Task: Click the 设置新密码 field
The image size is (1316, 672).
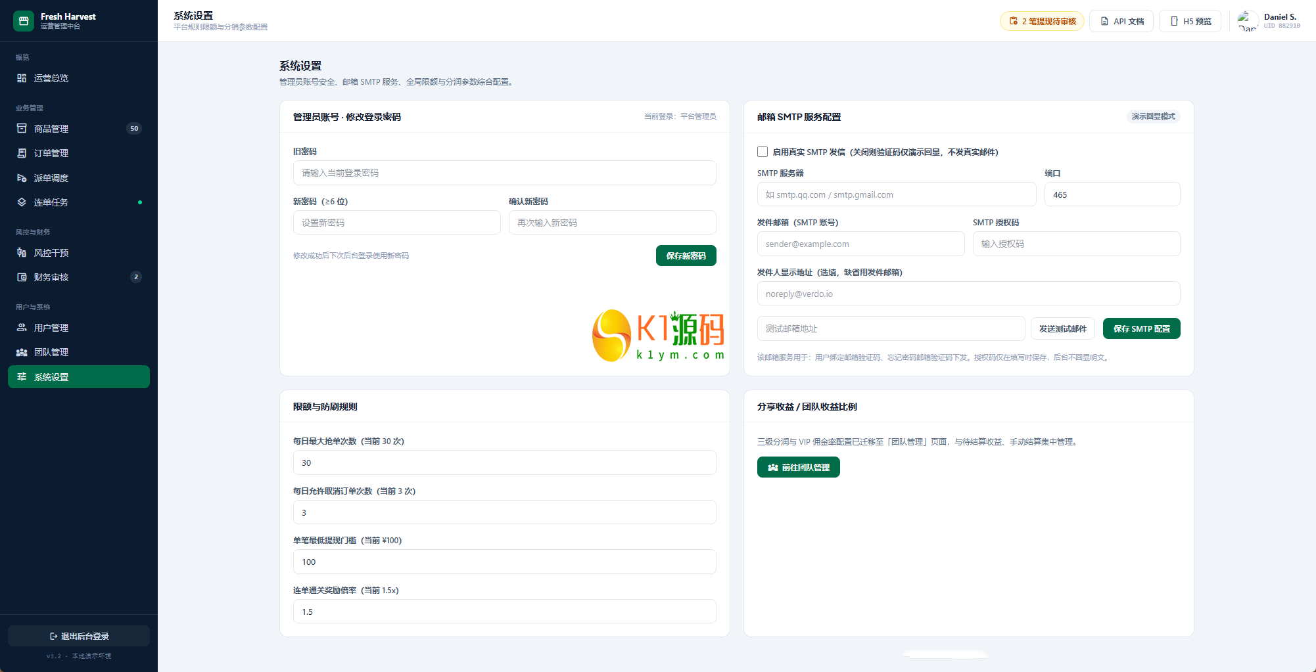Action: click(x=396, y=223)
